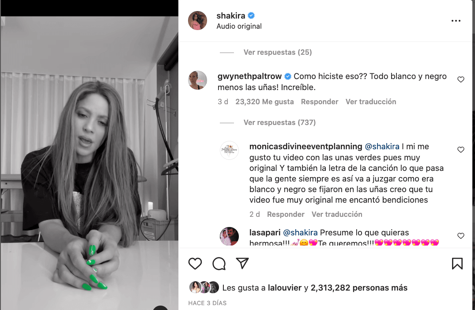
Task: Like monicasdivineeventplanning's comment heart
Action: coord(461,150)
